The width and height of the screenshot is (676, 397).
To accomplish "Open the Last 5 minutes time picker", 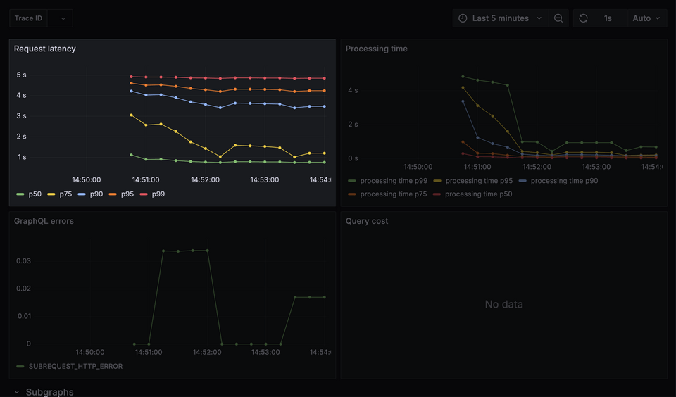I will (x=500, y=18).
